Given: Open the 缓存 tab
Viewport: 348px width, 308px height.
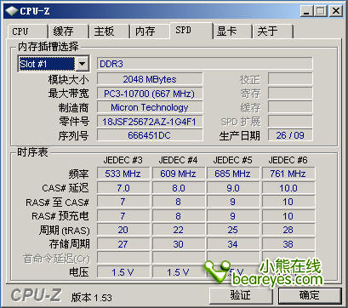Looking at the screenshot, I should click(68, 31).
